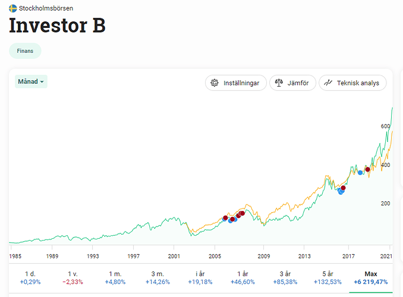Click the Stockholmsbörsen exchange label

point(46,9)
